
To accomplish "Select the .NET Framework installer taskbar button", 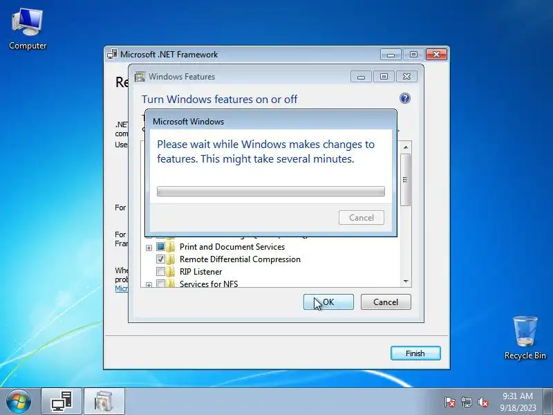I will tap(62, 402).
